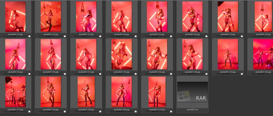Select the asuka2021 (2).jpg thumbnail image
This screenshot has width=273, height=116.
51,17
